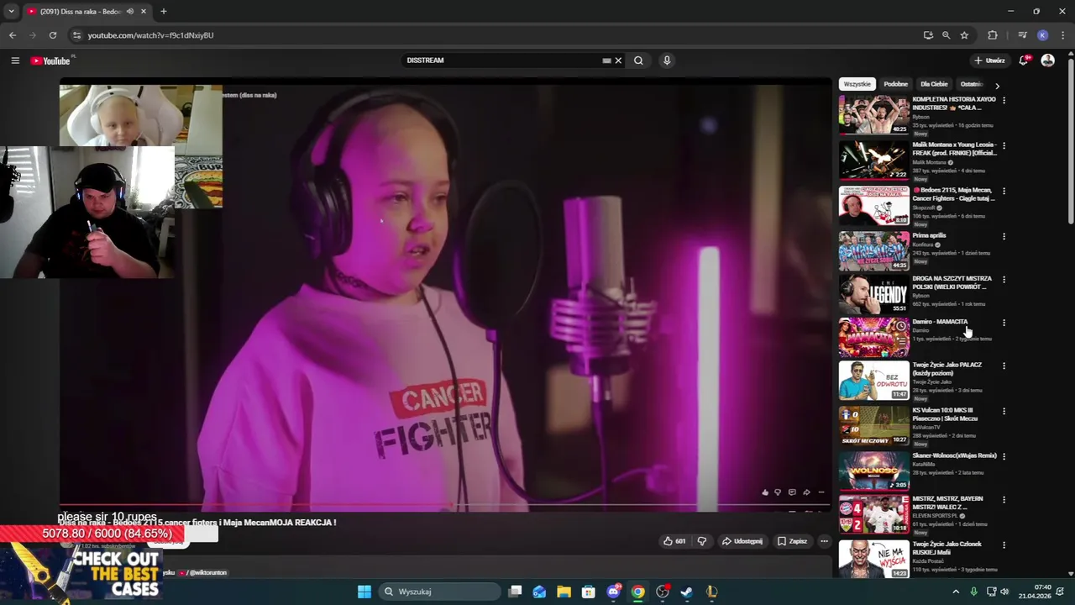Select the Dla Ciebie filter chip
The width and height of the screenshot is (1075, 605).
coord(934,84)
